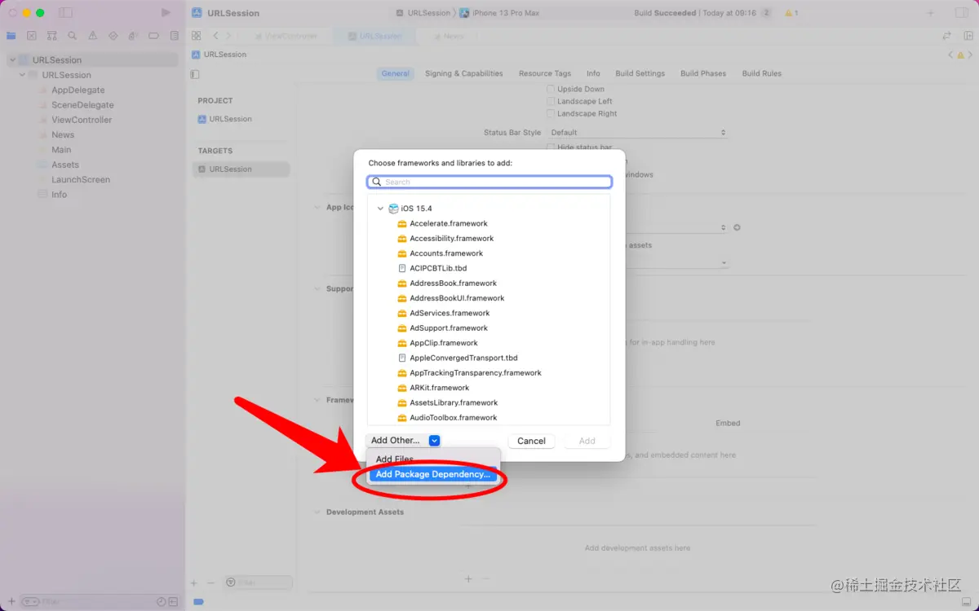
Task: Click the Add button in dialog
Action: click(x=587, y=441)
